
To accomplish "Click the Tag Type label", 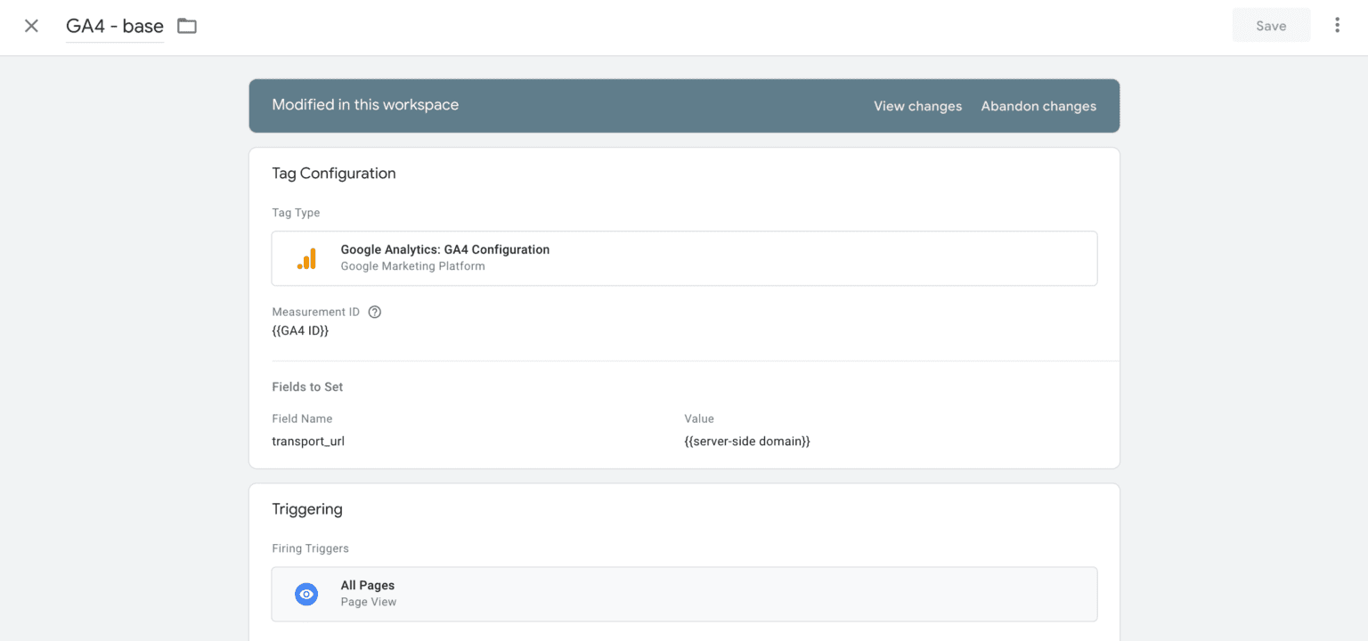I will coord(296,213).
